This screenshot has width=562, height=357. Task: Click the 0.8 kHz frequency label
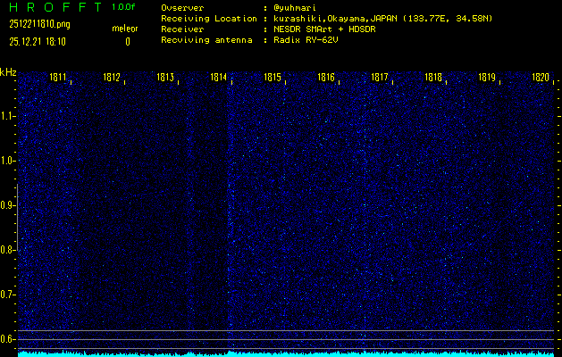pos(7,250)
